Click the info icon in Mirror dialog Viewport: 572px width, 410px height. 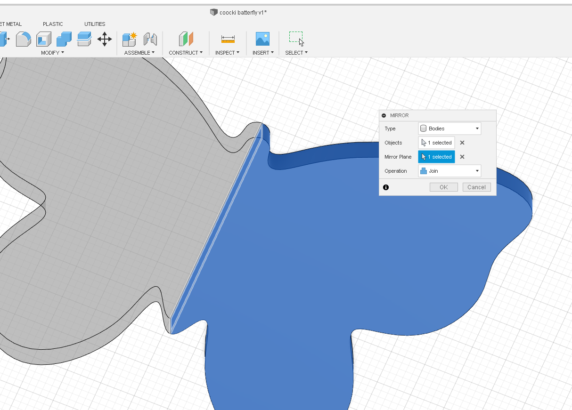tap(386, 187)
